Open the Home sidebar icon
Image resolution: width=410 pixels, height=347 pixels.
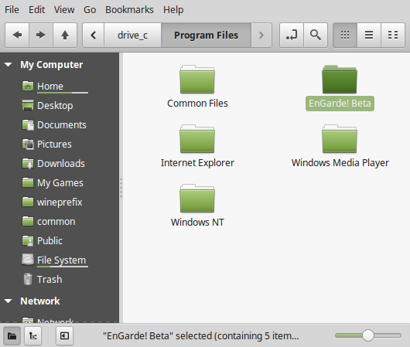(x=28, y=86)
